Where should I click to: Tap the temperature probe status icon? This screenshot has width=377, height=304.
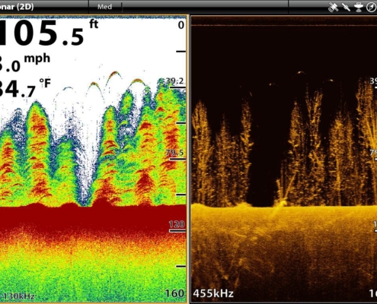(x=346, y=7)
